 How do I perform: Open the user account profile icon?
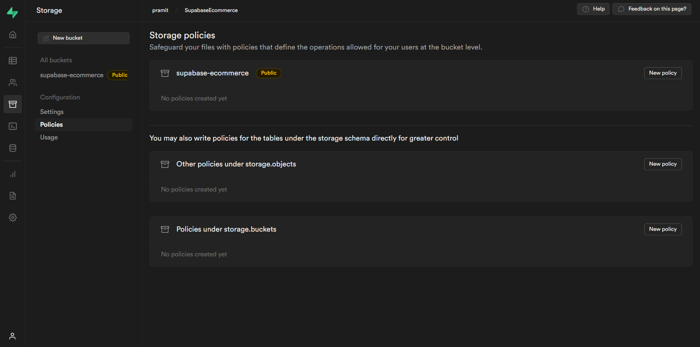[x=12, y=336]
